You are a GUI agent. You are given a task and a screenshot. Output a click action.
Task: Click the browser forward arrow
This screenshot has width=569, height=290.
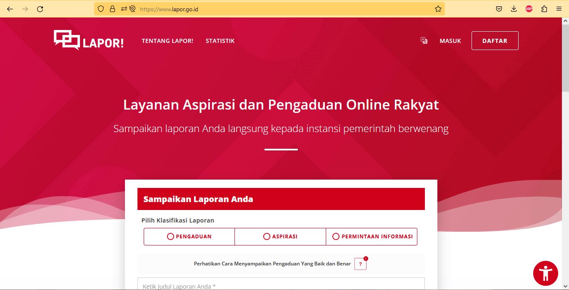(25, 9)
